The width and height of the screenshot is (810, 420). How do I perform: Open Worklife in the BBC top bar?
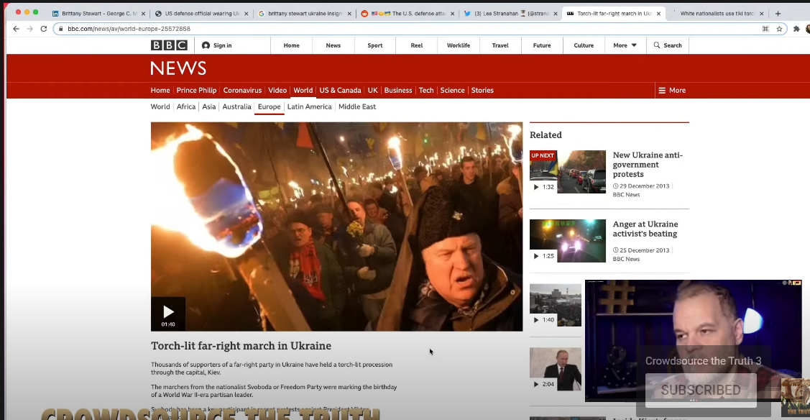(459, 45)
